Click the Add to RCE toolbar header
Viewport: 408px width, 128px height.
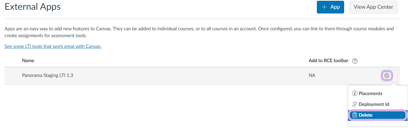(328, 61)
